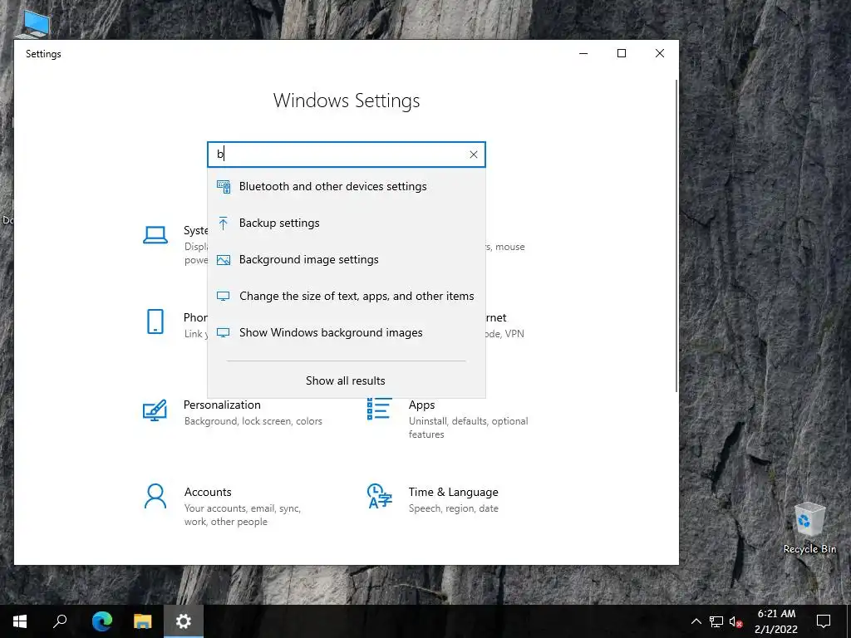Open the Accounts person icon
This screenshot has height=638, width=851.
pos(155,496)
